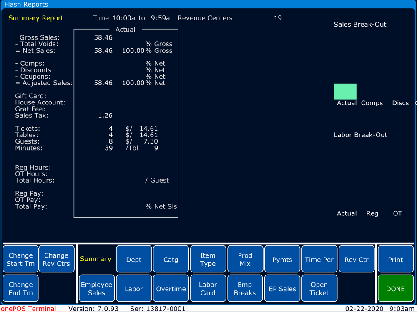Viewport: 417px width, 312px height.
Task: Show the Time Per report
Action: point(319,259)
